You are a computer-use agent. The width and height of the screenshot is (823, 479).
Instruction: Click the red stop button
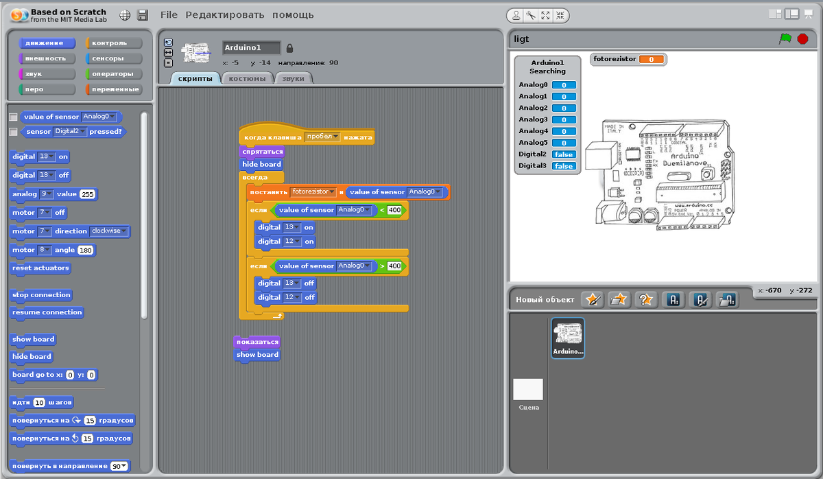click(802, 38)
